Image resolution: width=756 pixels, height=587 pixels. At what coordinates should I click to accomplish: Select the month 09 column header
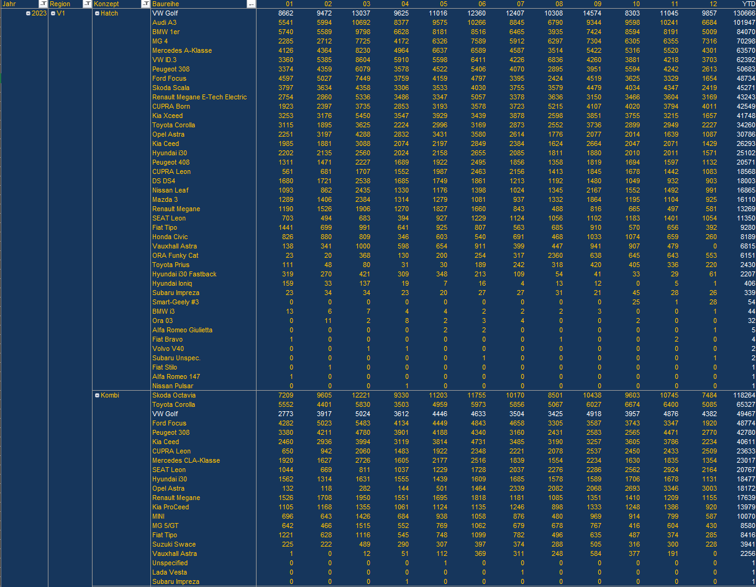pos(598,4)
